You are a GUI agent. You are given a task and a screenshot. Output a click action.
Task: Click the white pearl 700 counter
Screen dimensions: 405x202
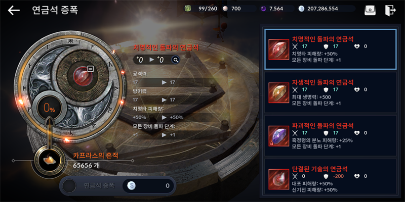[x=232, y=9]
